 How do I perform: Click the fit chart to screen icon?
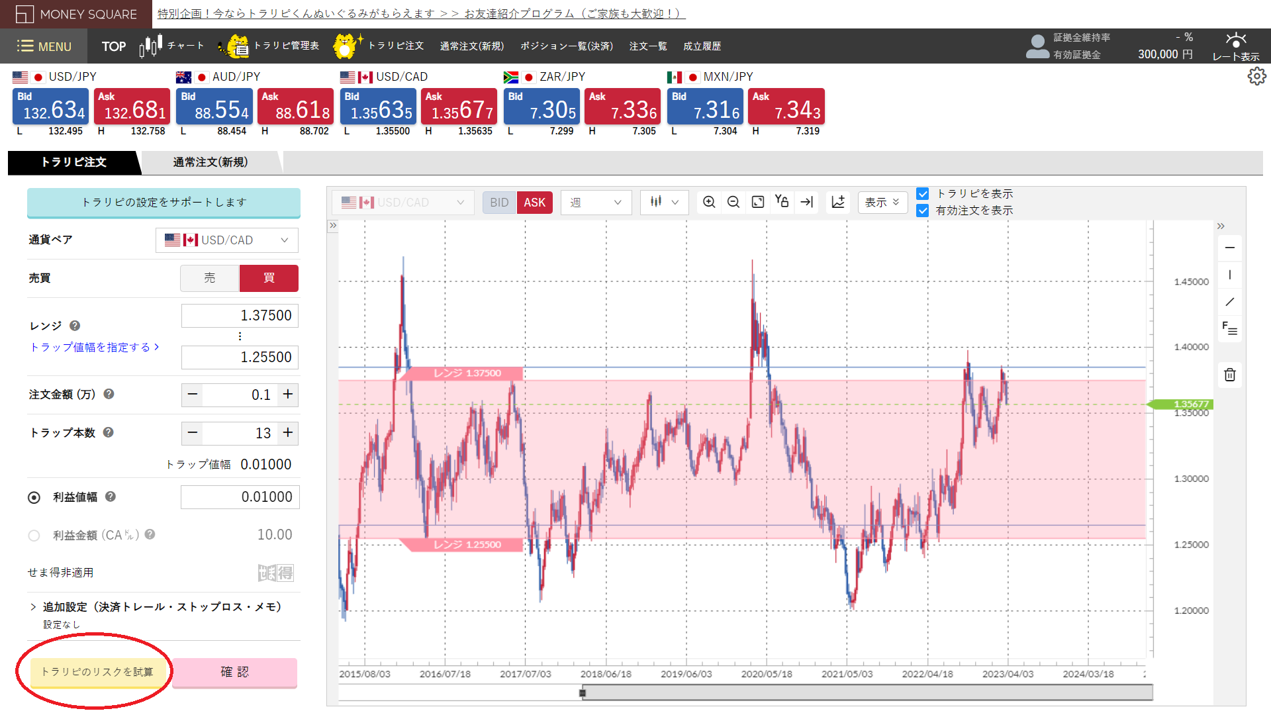point(758,202)
